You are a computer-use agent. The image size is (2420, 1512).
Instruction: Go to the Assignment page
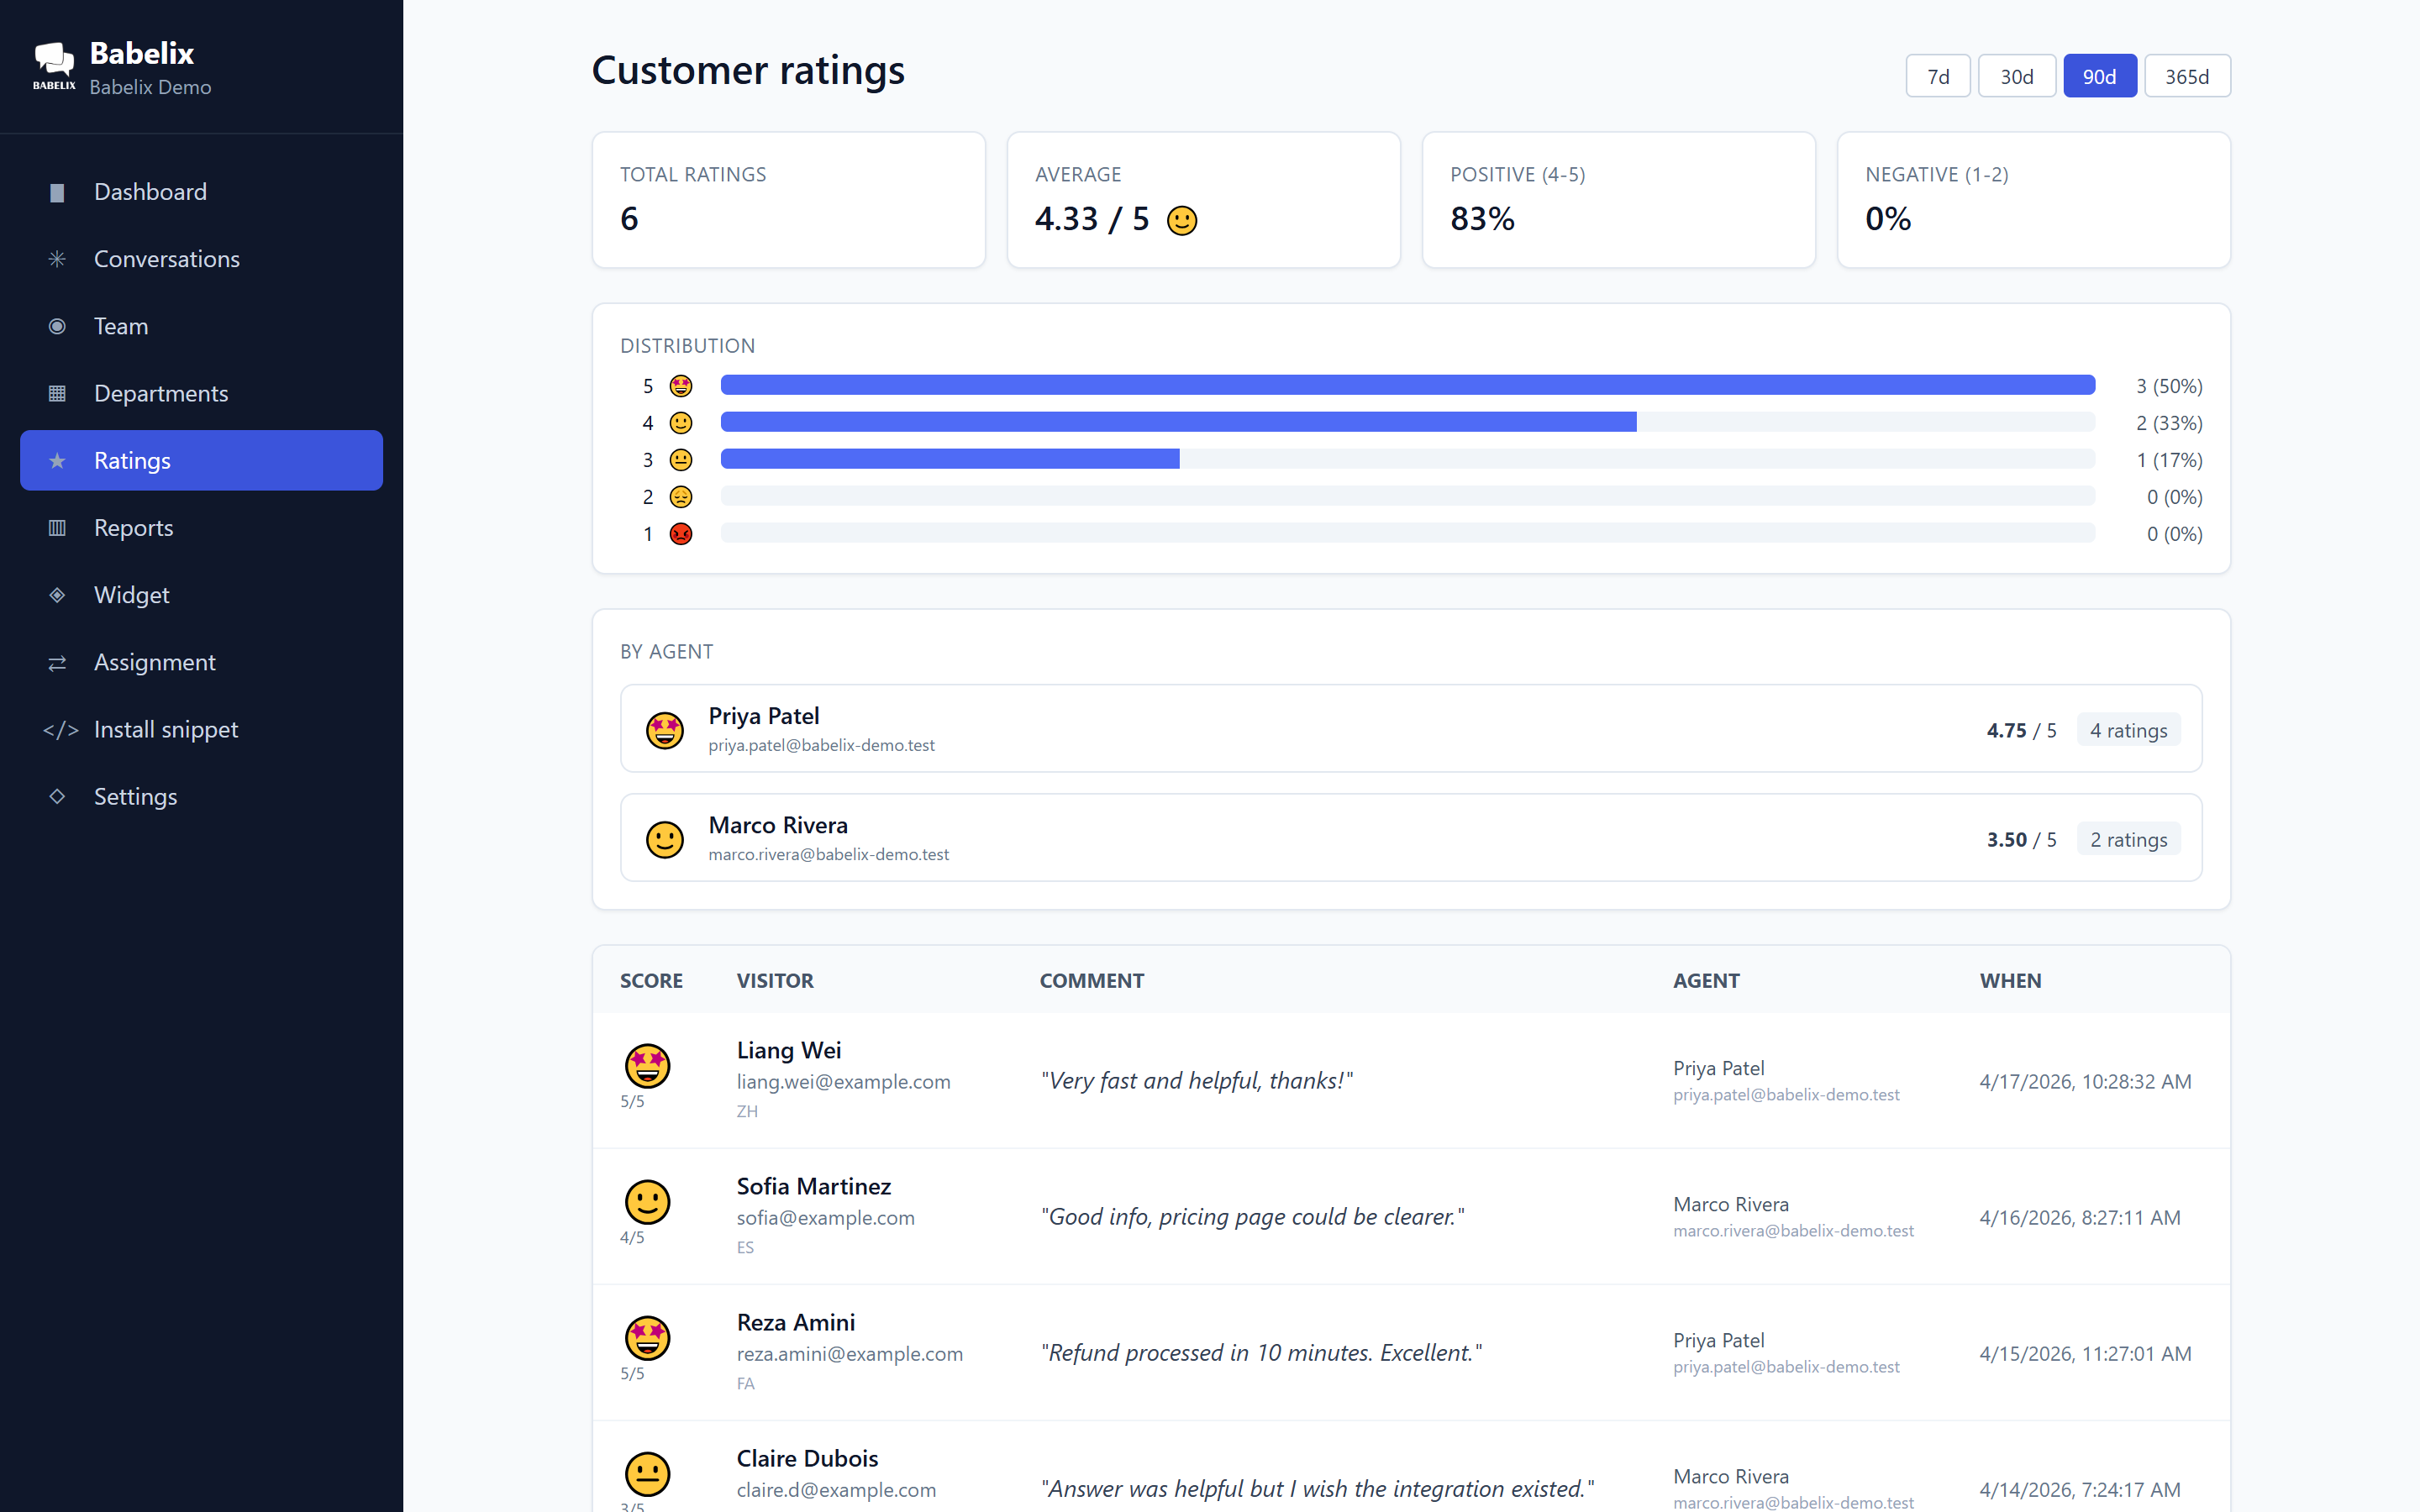[201, 662]
